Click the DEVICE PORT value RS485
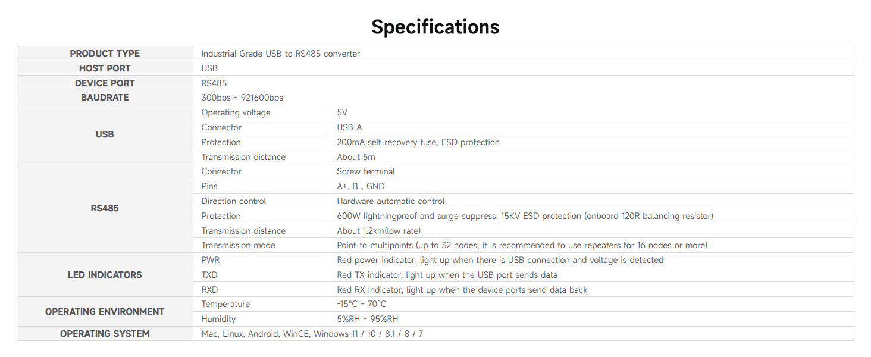The image size is (871, 357). 214,83
